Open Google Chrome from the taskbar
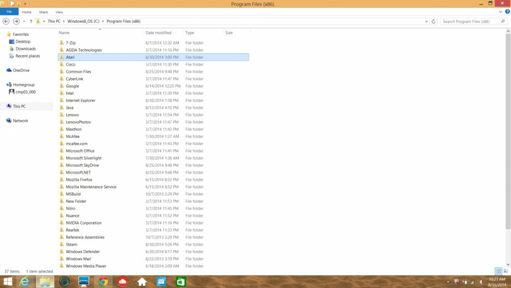This screenshot has width=511, height=288. click(x=103, y=281)
